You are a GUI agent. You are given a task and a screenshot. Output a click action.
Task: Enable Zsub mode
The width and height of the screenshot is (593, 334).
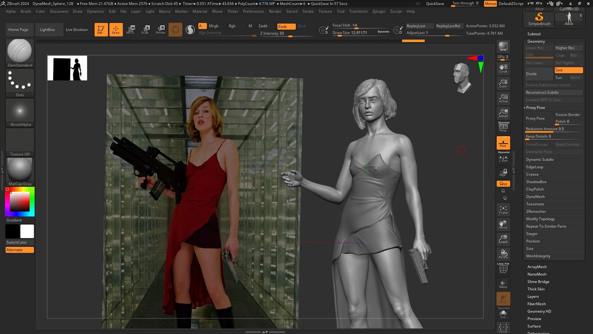286,26
